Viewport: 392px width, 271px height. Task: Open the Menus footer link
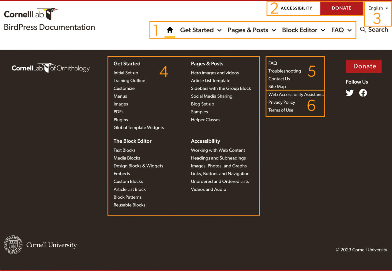point(120,96)
